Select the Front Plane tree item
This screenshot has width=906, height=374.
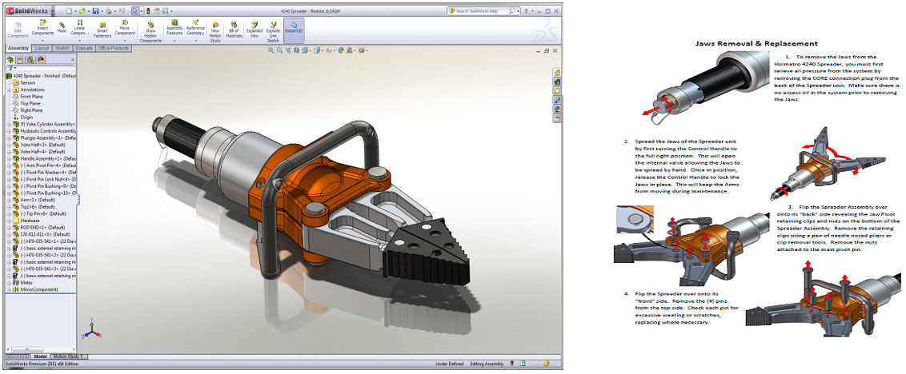[x=28, y=97]
